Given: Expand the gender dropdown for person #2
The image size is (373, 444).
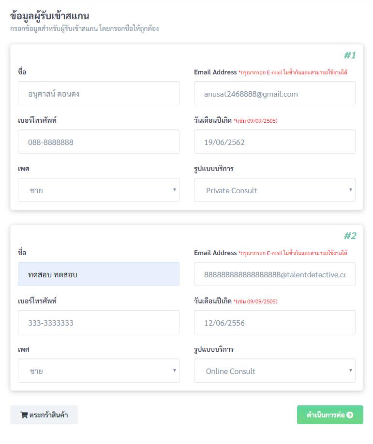Looking at the screenshot, I should pyautogui.click(x=98, y=371).
